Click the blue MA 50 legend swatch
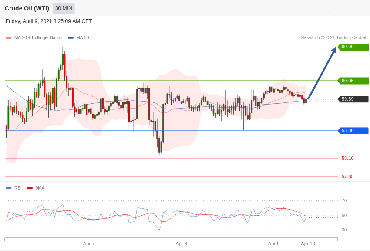This screenshot has height=251, width=370. click(x=71, y=38)
